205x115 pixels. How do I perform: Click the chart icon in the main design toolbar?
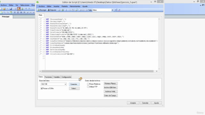tap(28, 12)
